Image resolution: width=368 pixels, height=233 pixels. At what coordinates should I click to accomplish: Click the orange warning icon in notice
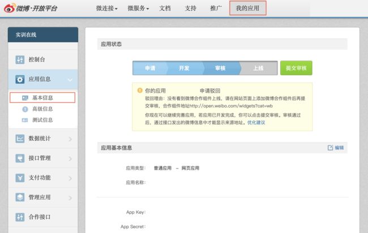[x=140, y=90]
